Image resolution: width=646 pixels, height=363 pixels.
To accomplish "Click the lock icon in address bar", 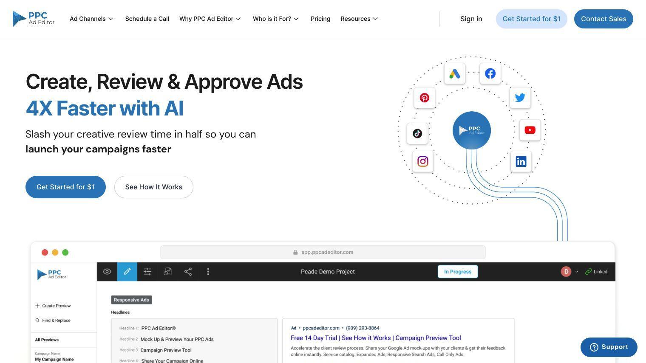I will pyautogui.click(x=295, y=252).
